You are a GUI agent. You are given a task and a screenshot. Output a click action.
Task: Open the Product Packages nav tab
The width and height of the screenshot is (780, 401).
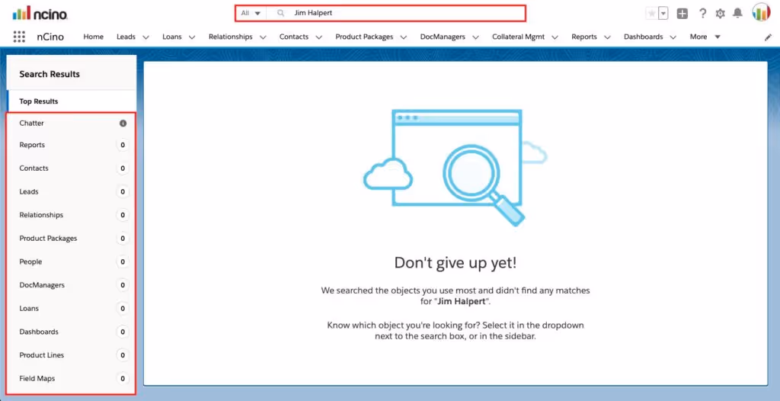pos(364,37)
